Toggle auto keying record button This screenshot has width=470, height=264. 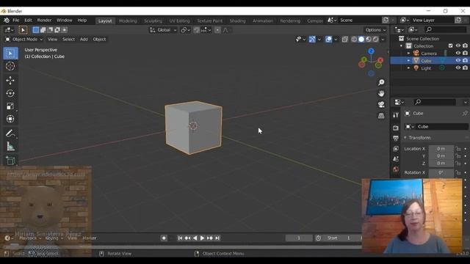coord(164,238)
